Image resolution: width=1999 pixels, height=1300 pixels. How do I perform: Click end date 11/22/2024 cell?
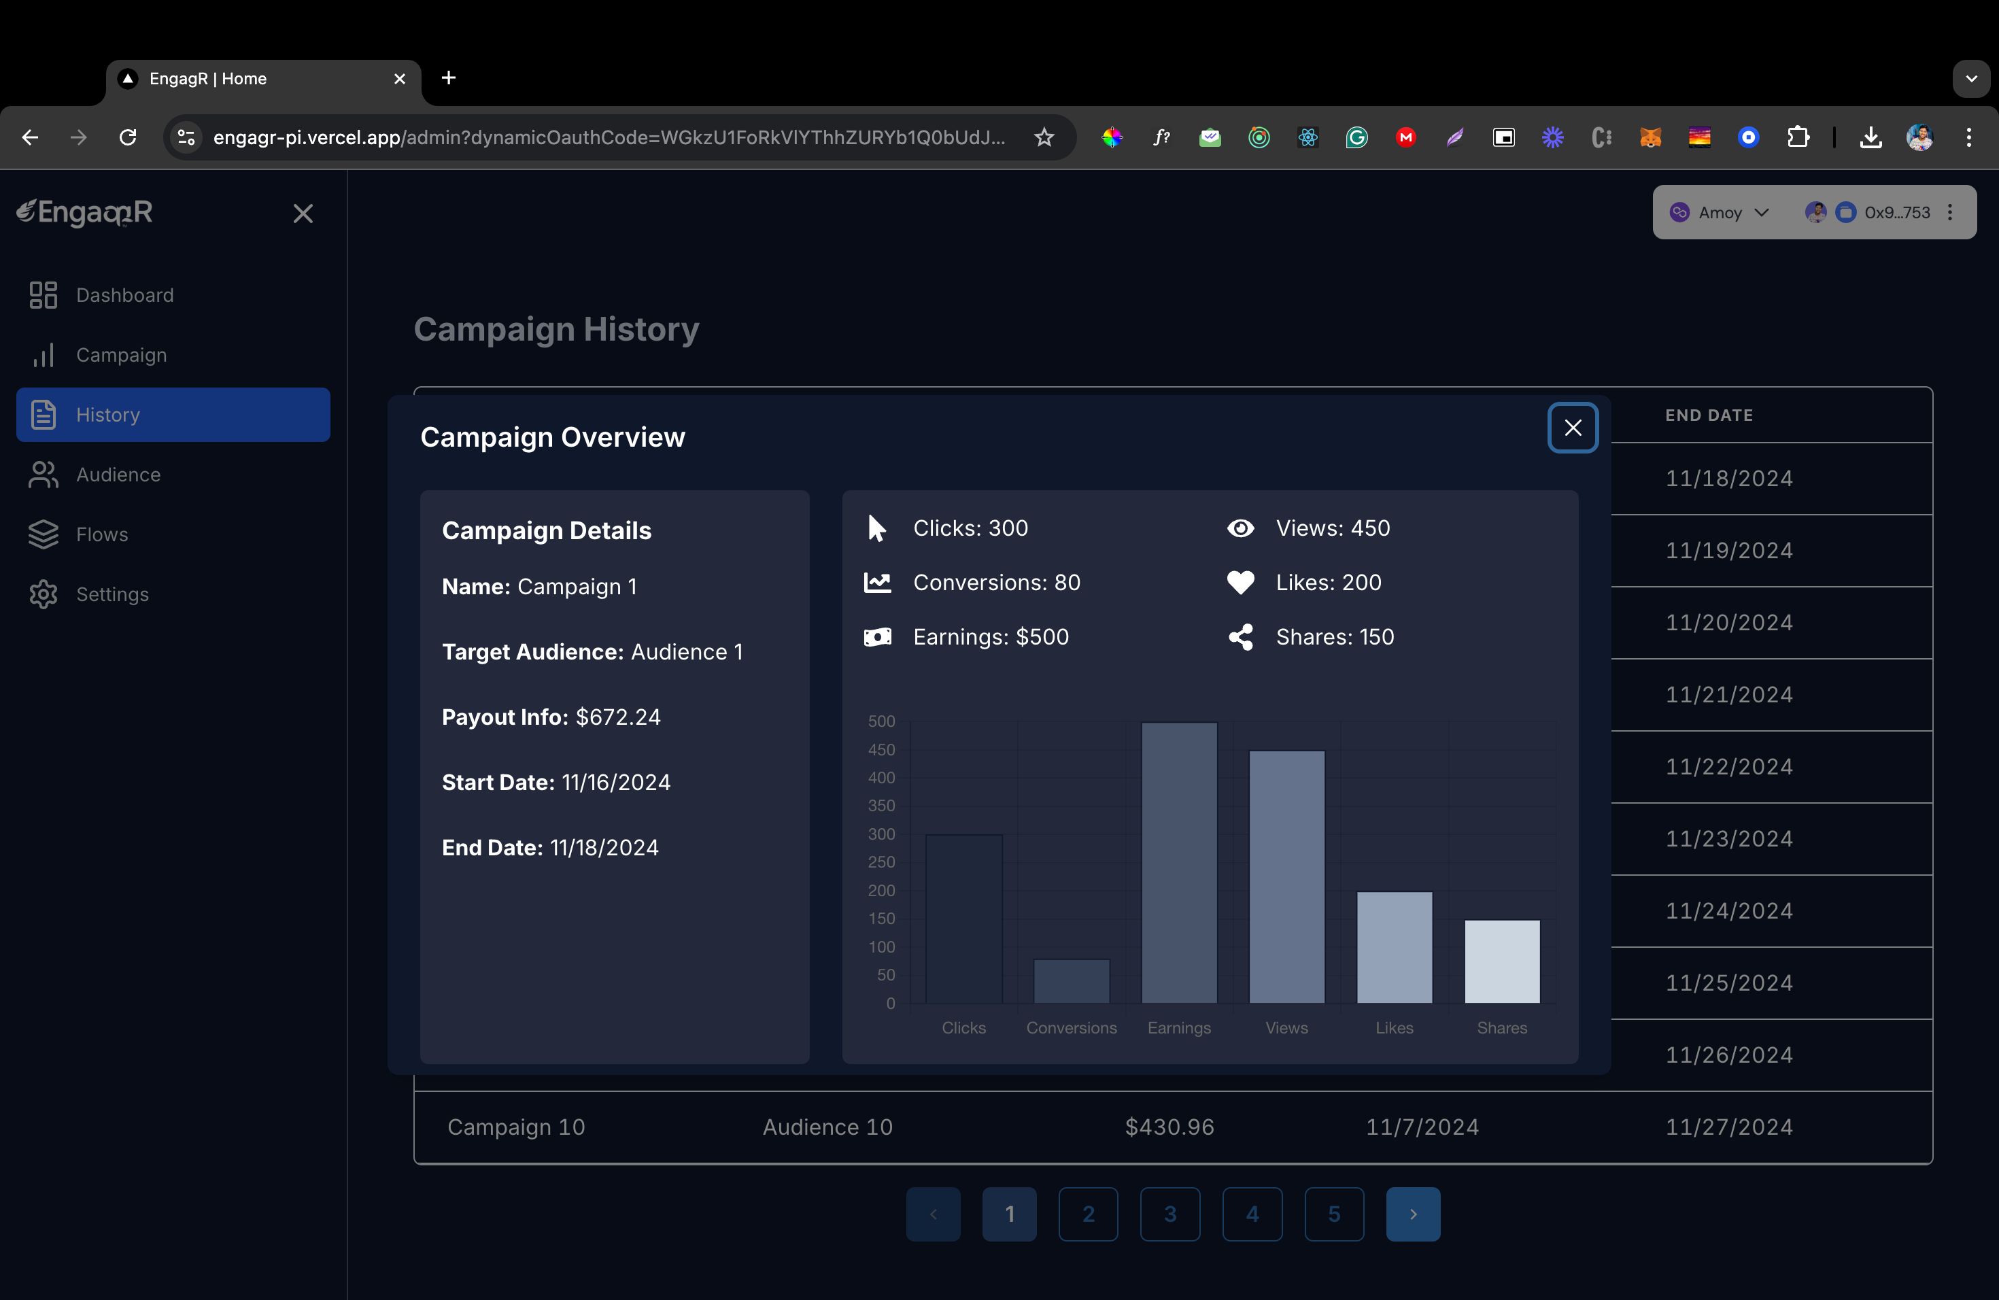pyautogui.click(x=1728, y=767)
